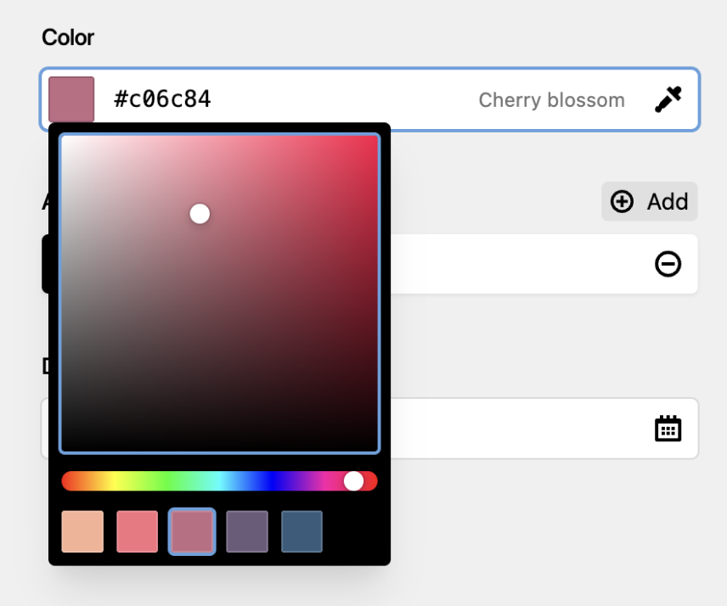The image size is (727, 606).
Task: Activate the eyedropper color picker tool
Action: point(668,99)
